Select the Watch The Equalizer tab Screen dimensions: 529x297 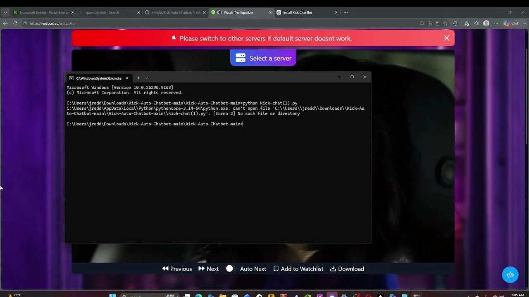[241, 12]
